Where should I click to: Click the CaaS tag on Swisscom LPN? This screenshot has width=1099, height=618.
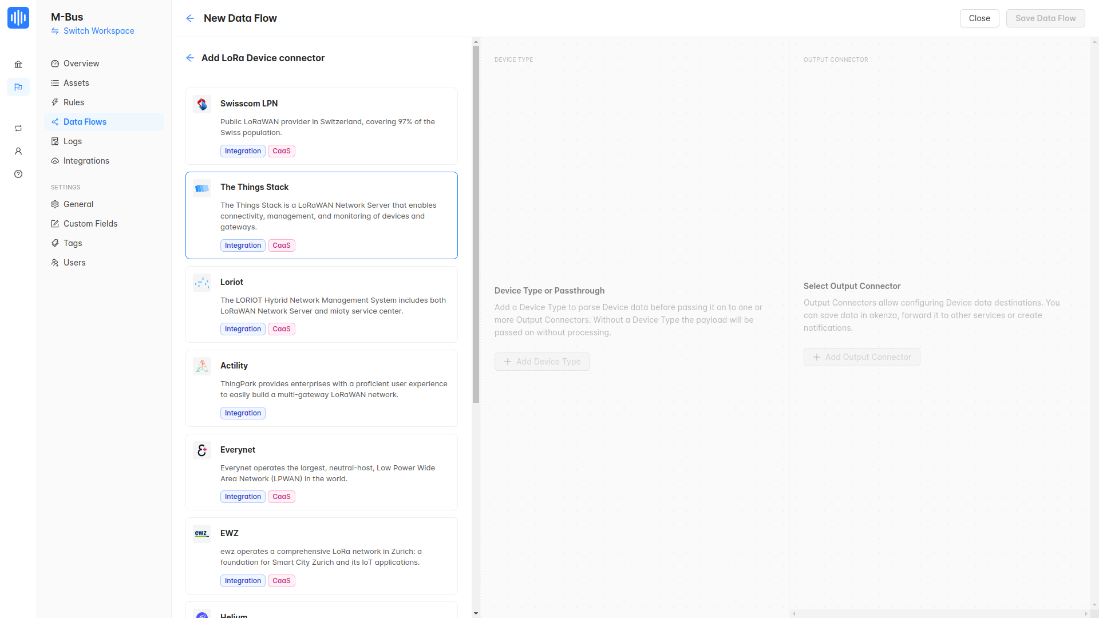click(x=281, y=151)
